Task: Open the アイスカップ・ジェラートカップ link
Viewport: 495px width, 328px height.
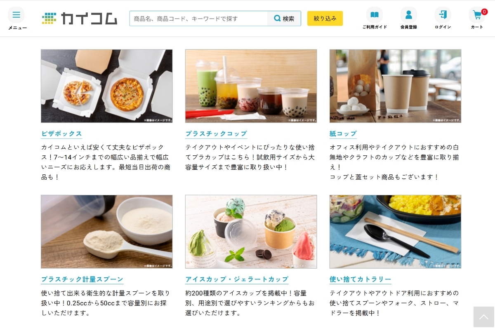Action: 237,279
